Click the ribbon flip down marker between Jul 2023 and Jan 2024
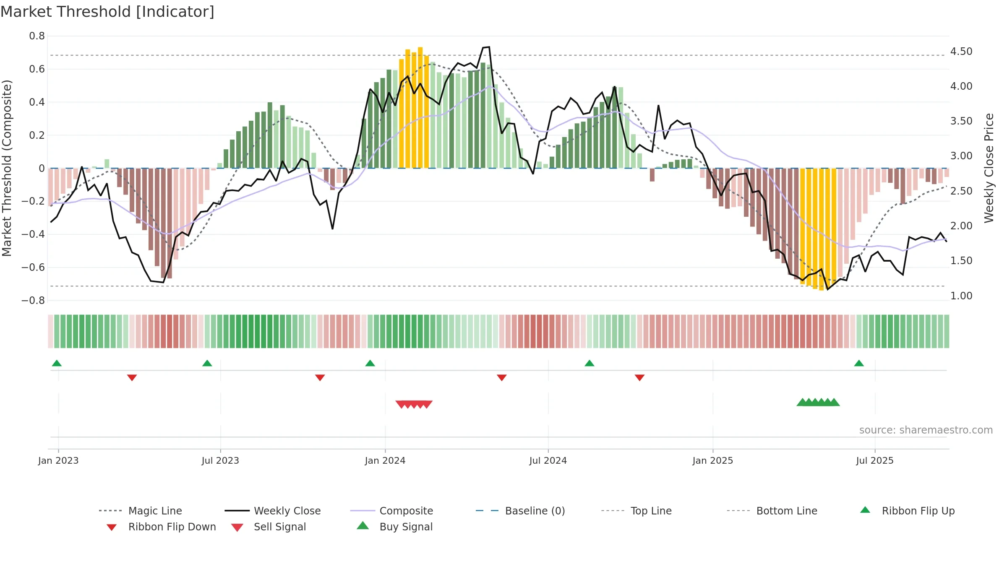The width and height of the screenshot is (1007, 566). (x=320, y=378)
